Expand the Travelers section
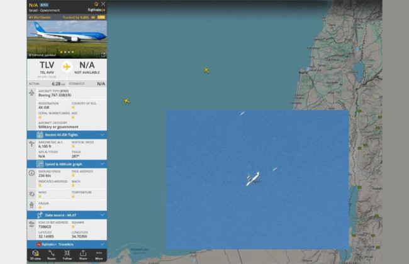This screenshot has width=409, height=264. (x=102, y=244)
